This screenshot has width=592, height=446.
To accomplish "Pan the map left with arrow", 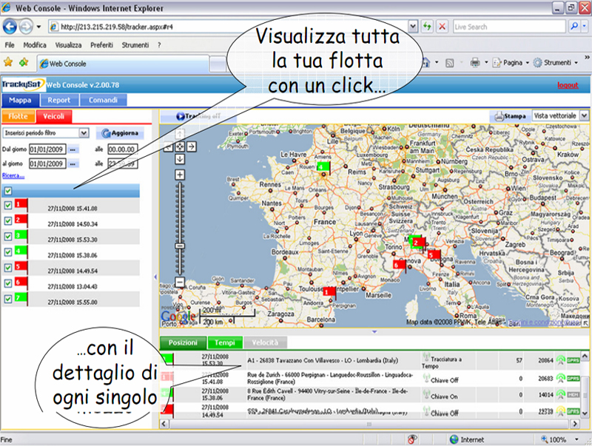I will click(168, 146).
